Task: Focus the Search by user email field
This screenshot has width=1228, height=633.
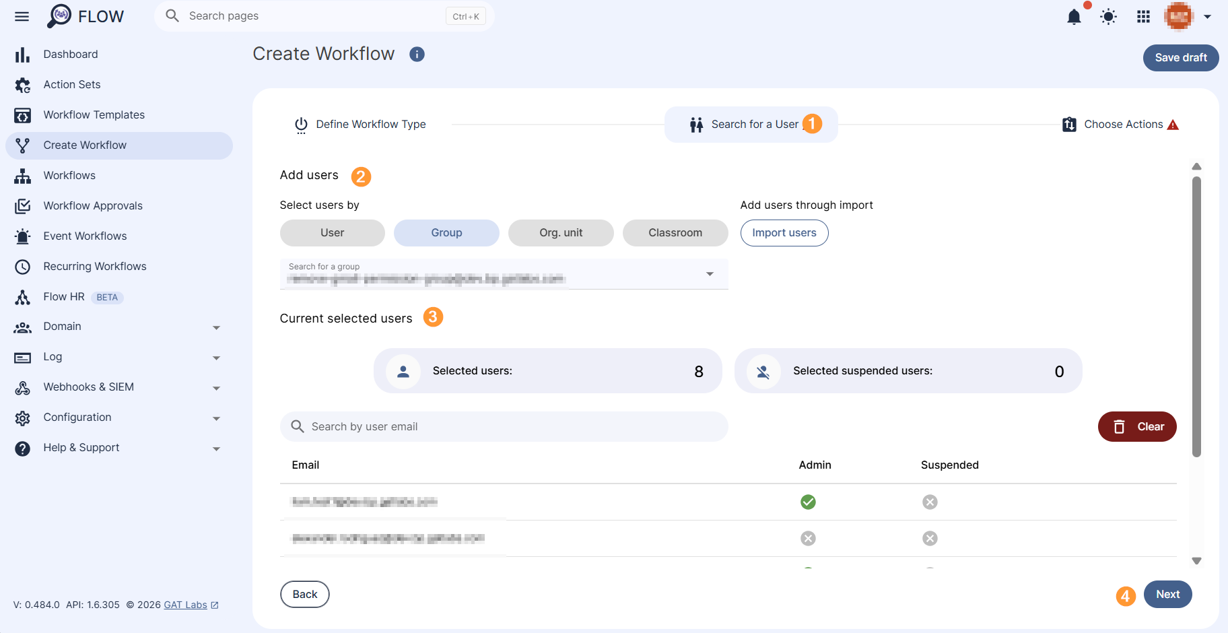Action: [504, 426]
